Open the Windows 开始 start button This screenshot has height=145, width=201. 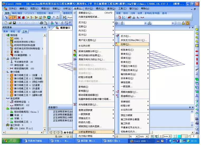[11, 141]
